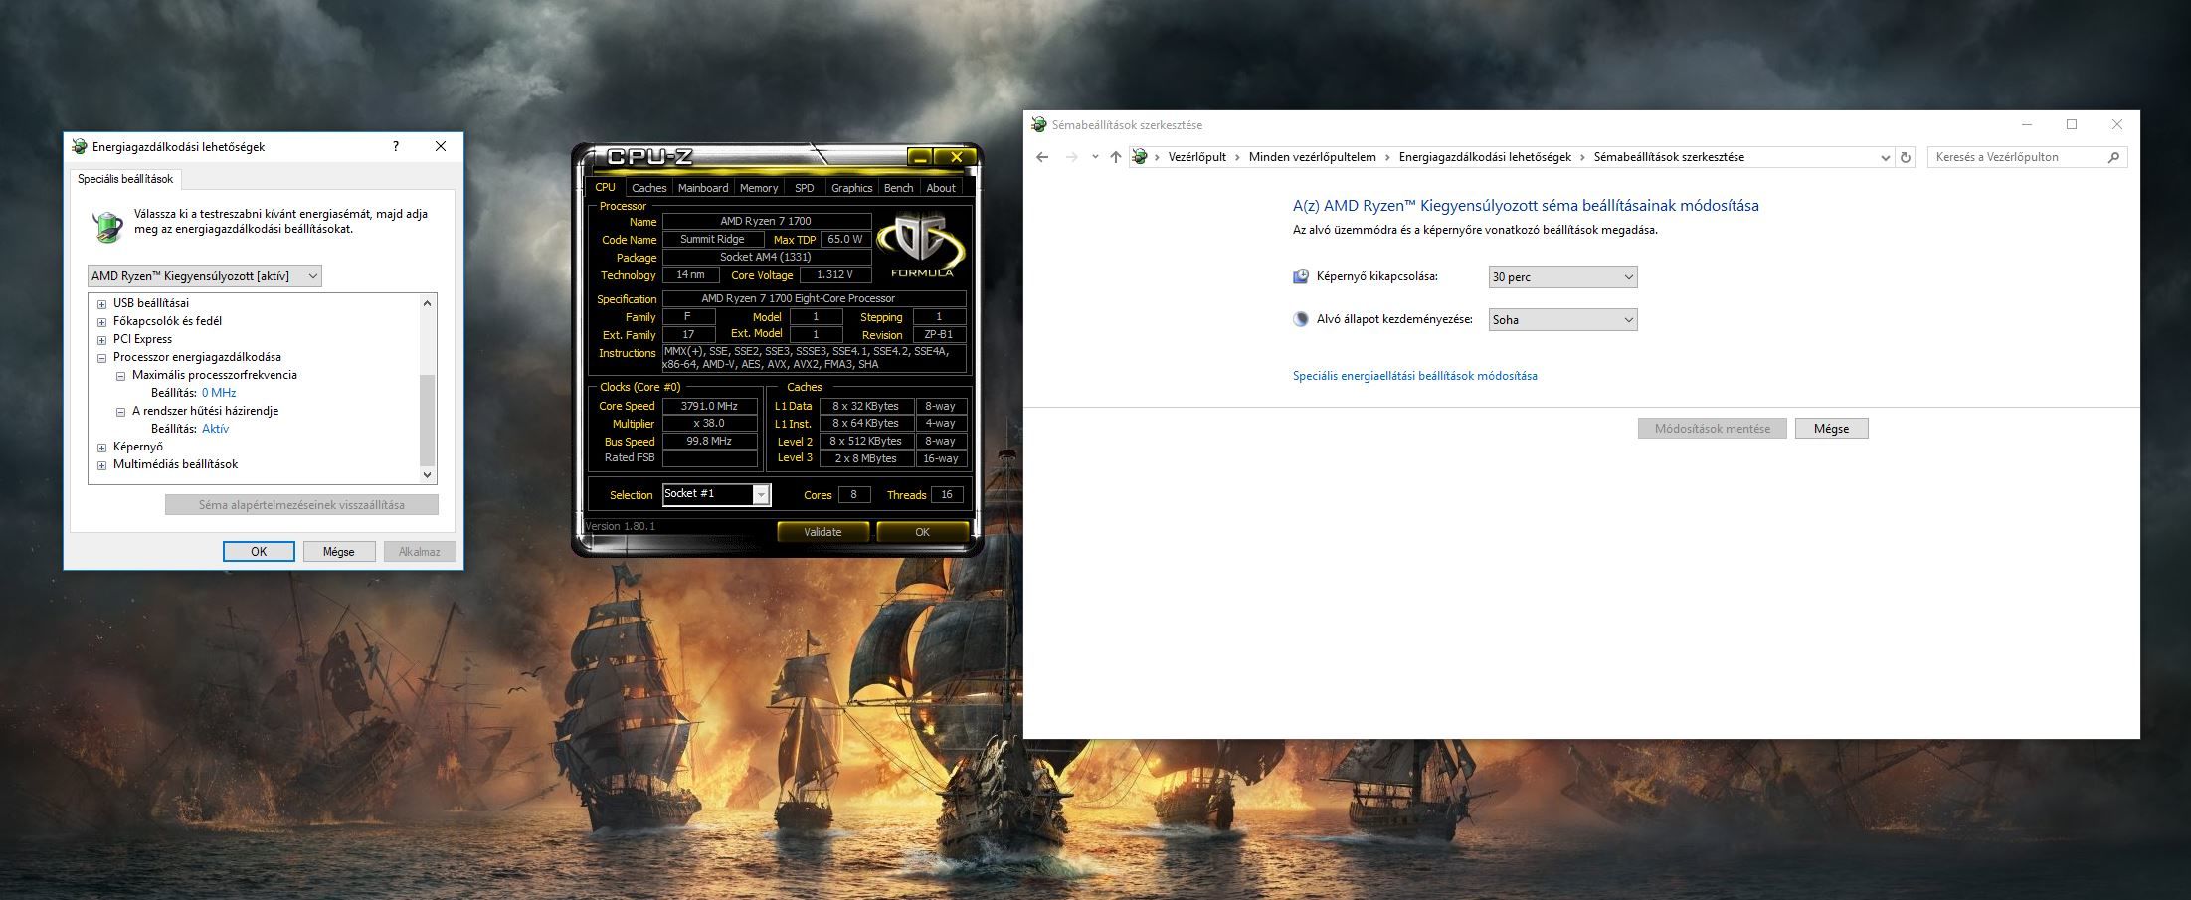Click the display turn-off monitor icon
Screen dimensions: 2191x900
tap(1301, 276)
